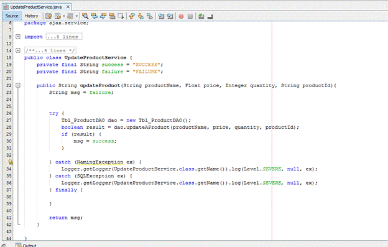Collapse updateProduct method fold at line 22
Screen dimensions: 388x247
pyautogui.click(x=18, y=85)
